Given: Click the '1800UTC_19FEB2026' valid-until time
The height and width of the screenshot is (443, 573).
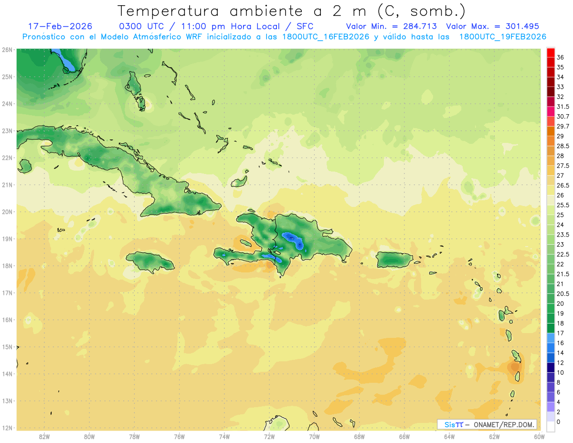Looking at the screenshot, I should [503, 37].
